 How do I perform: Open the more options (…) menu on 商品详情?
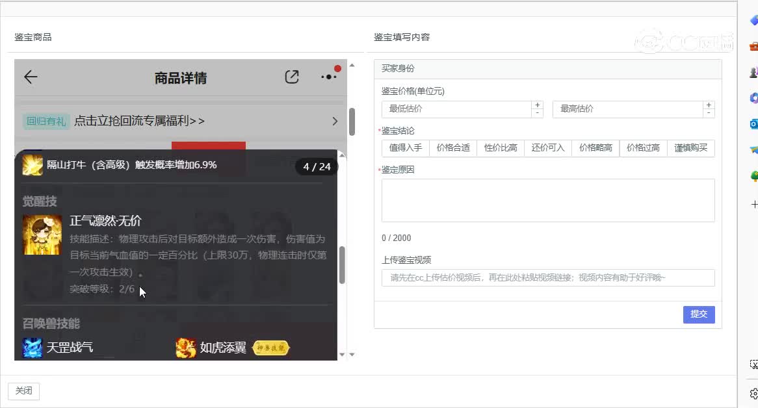[x=328, y=77]
